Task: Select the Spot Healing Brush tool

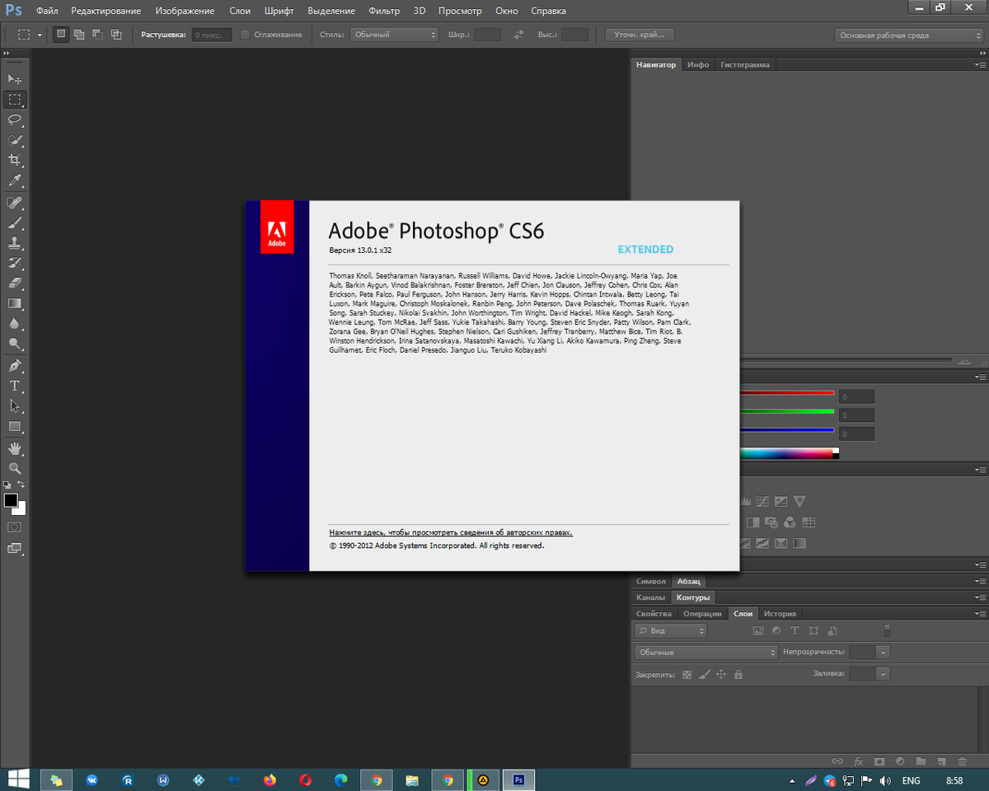Action: (x=15, y=203)
